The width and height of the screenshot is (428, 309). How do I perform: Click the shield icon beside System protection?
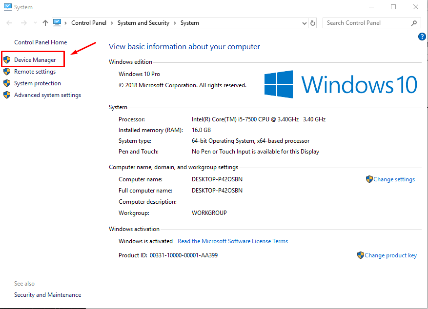point(7,83)
